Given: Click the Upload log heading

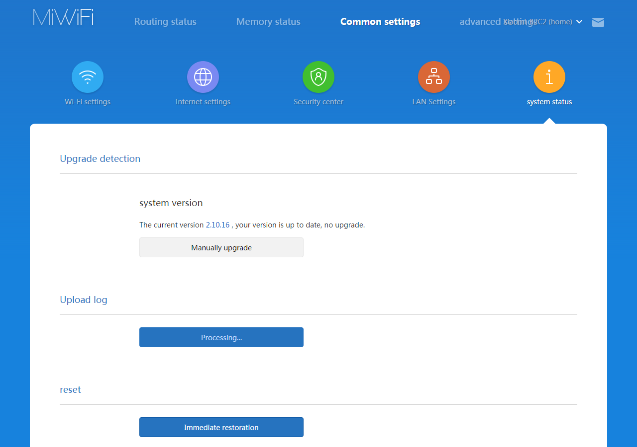Looking at the screenshot, I should (84, 300).
